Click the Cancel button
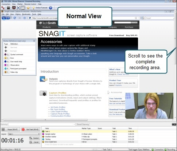 point(35,142)
